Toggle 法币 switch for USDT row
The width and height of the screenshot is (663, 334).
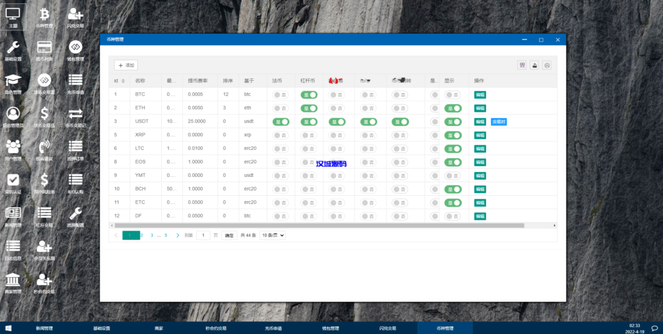280,121
